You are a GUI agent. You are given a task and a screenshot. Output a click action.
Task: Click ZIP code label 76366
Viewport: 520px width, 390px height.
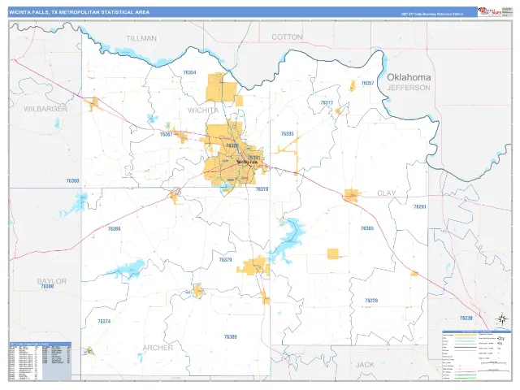tap(114, 228)
